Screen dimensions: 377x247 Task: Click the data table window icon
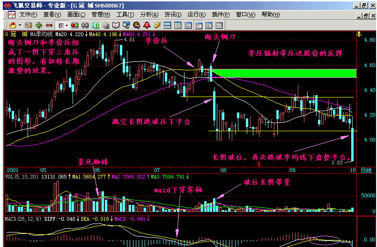(209, 25)
